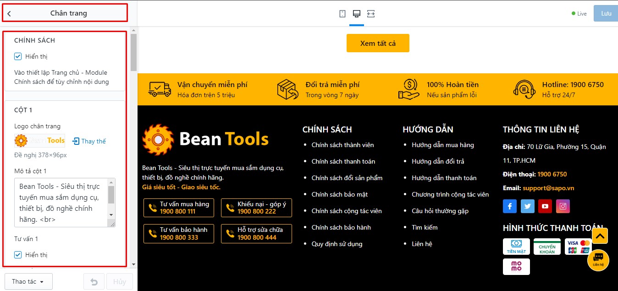Toggle Hiển thị checkbox under Chính sách

(x=18, y=56)
